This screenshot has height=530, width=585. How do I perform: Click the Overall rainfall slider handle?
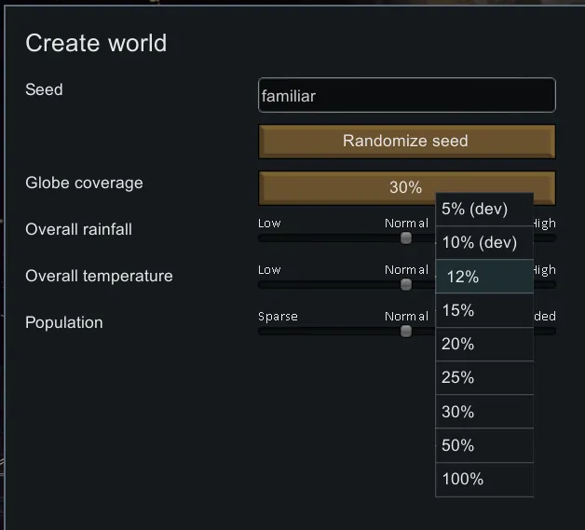pos(406,238)
